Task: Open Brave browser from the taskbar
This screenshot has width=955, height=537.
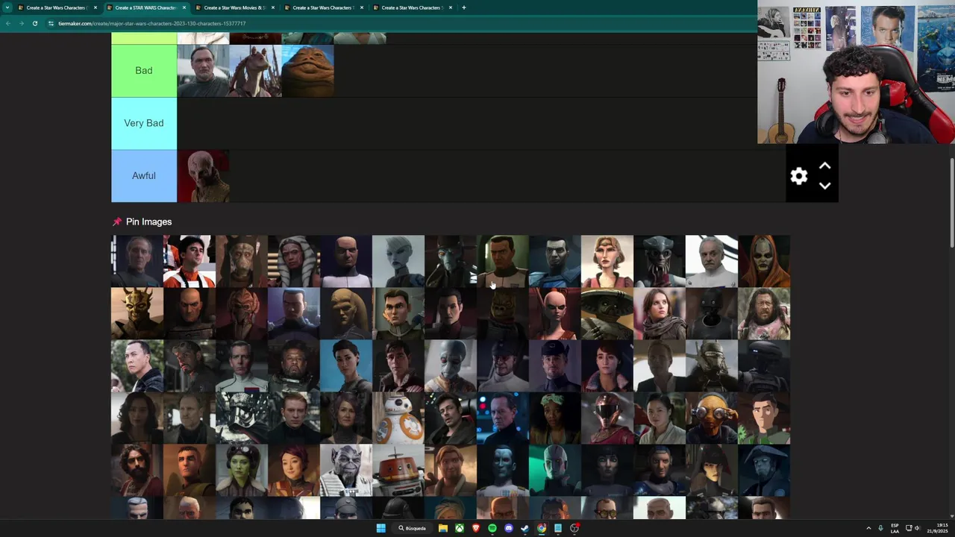Action: (x=476, y=528)
